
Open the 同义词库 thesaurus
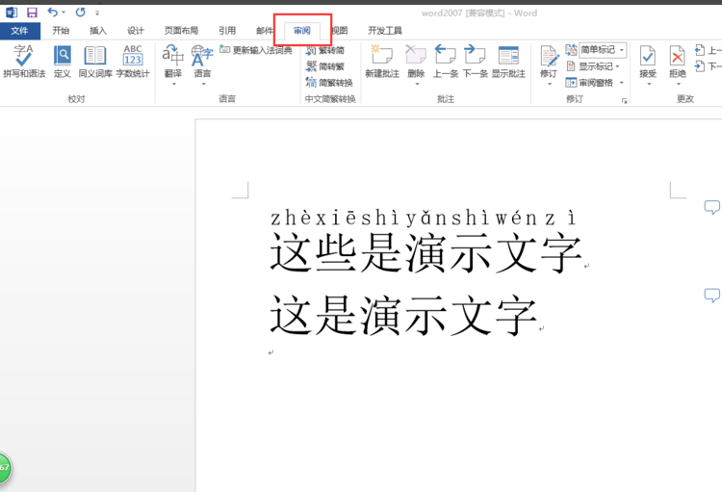tap(95, 62)
